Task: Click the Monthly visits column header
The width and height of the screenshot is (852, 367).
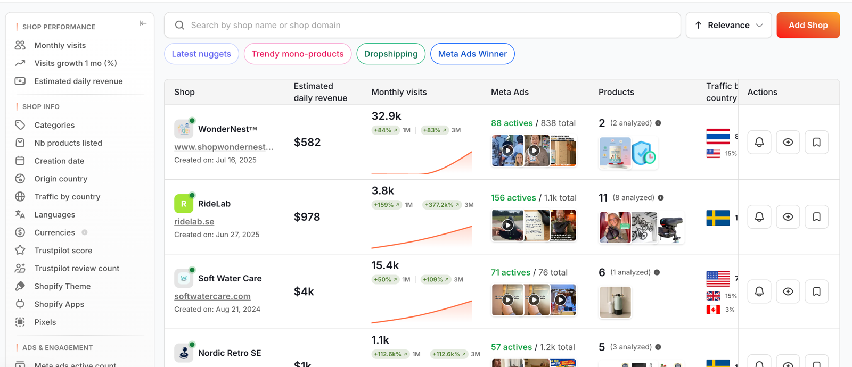Action: tap(399, 92)
